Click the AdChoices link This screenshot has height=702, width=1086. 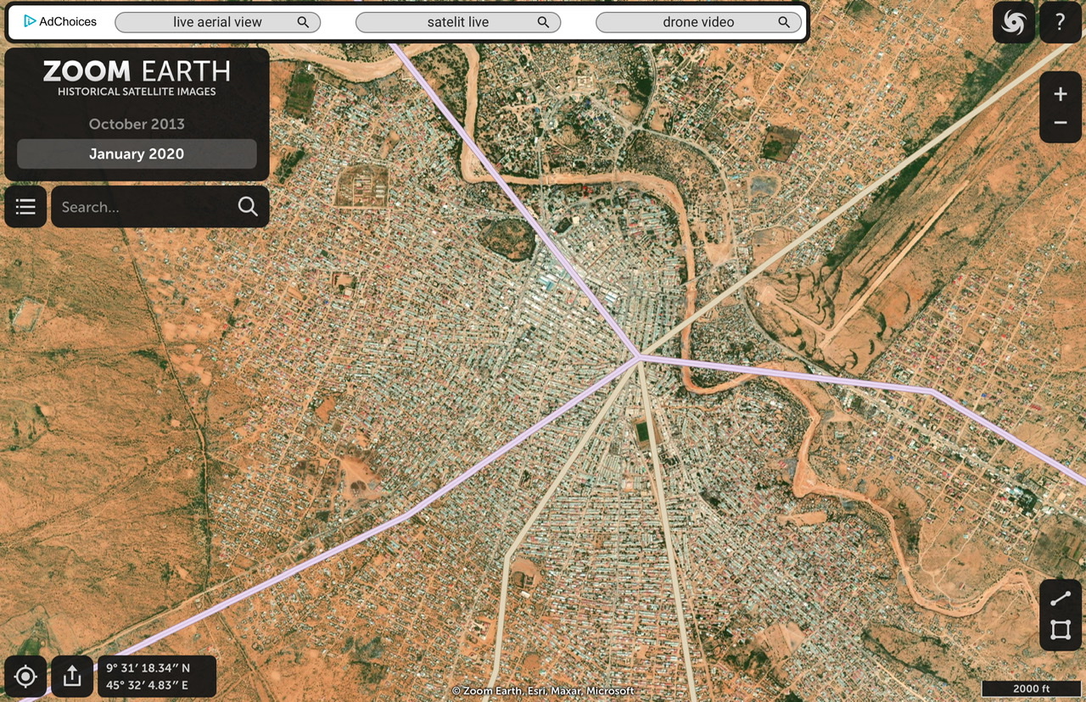[x=60, y=21]
